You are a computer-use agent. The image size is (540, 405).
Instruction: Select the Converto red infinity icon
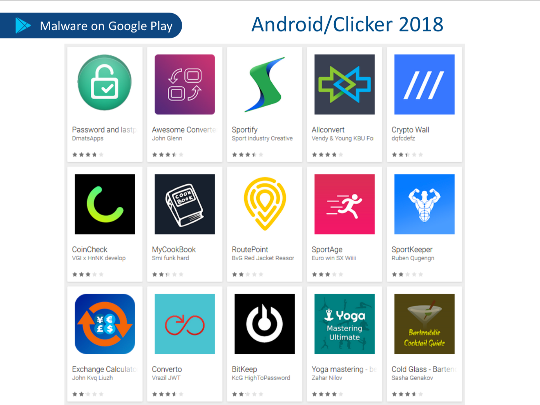tap(185, 324)
